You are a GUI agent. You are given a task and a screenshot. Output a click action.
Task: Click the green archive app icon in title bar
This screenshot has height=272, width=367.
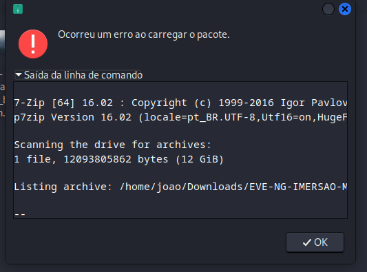click(x=18, y=9)
